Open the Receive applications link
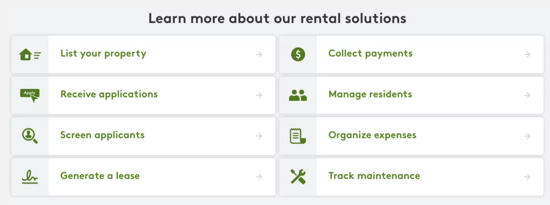 coord(109,94)
